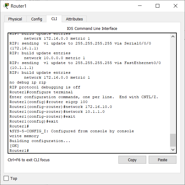Click the 'write memory' line in the terminal
185x185 pixels.
pos(24,136)
